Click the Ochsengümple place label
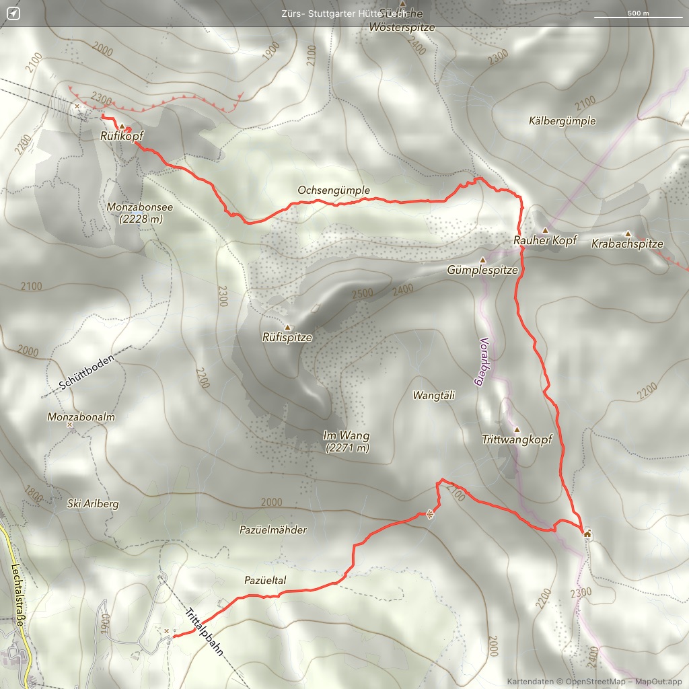Viewport: 689px width, 689px height. 334,190
